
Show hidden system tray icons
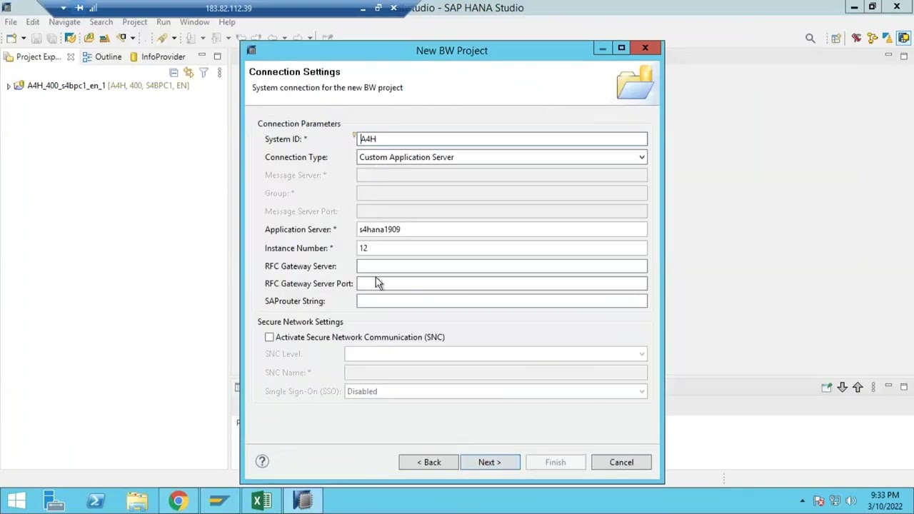[x=803, y=501]
